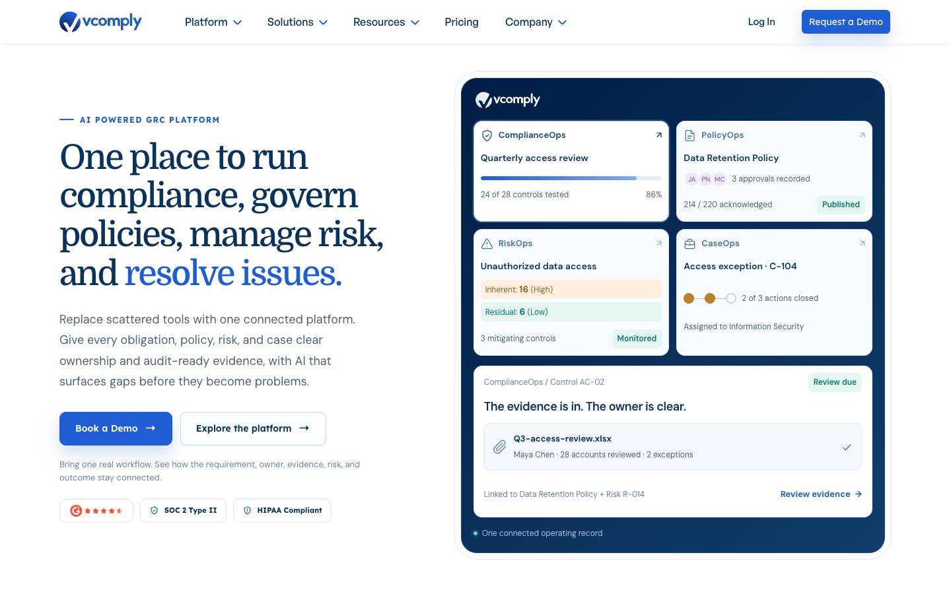Click the vcomply logo inside the dashboard card
Image resolution: width=951 pixels, height=594 pixels.
pos(507,100)
